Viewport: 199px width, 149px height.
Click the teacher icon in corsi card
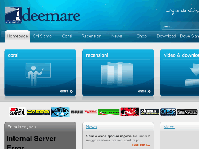(38, 74)
